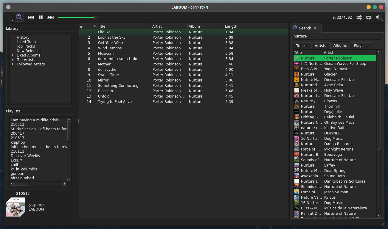
Task: Click the album cover icon for Clowns
Action: tap(297, 101)
